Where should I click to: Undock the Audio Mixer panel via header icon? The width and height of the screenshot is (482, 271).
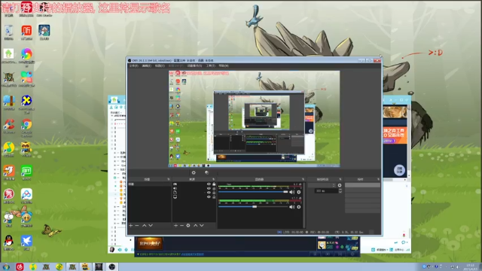click(303, 179)
